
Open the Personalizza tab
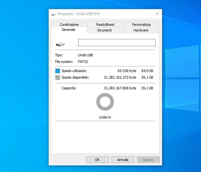coord(141,24)
